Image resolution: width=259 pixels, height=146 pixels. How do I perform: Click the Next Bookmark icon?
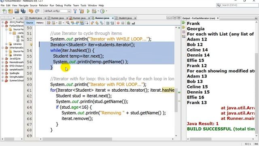coord(97,23)
